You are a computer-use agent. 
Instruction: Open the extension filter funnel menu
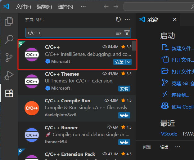127,33
